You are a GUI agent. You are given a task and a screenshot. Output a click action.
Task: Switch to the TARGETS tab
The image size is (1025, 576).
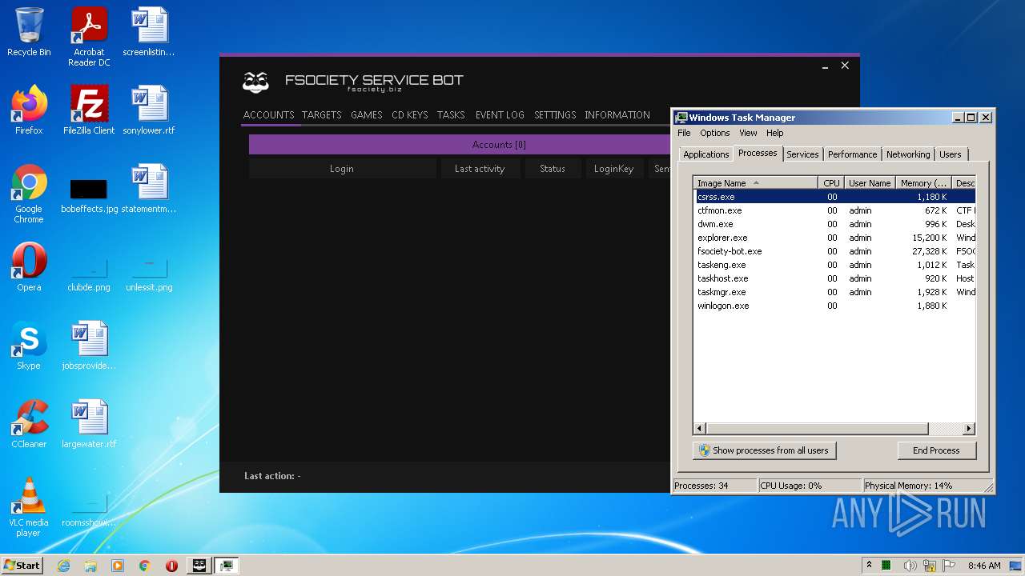(x=322, y=115)
